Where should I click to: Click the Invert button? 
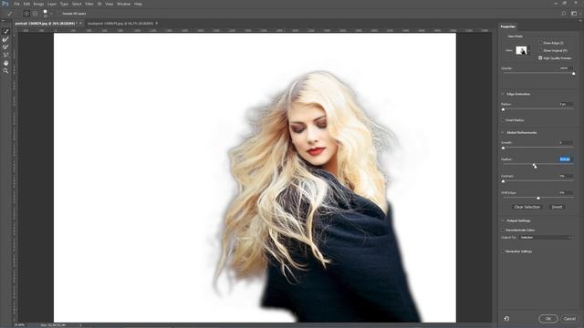tap(557, 207)
